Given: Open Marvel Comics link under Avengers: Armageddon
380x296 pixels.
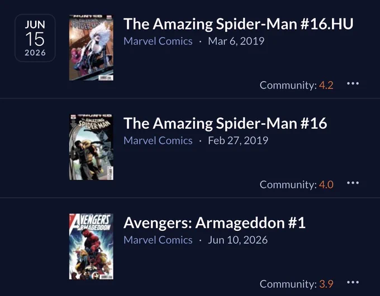Looking at the screenshot, I should click(x=158, y=240).
